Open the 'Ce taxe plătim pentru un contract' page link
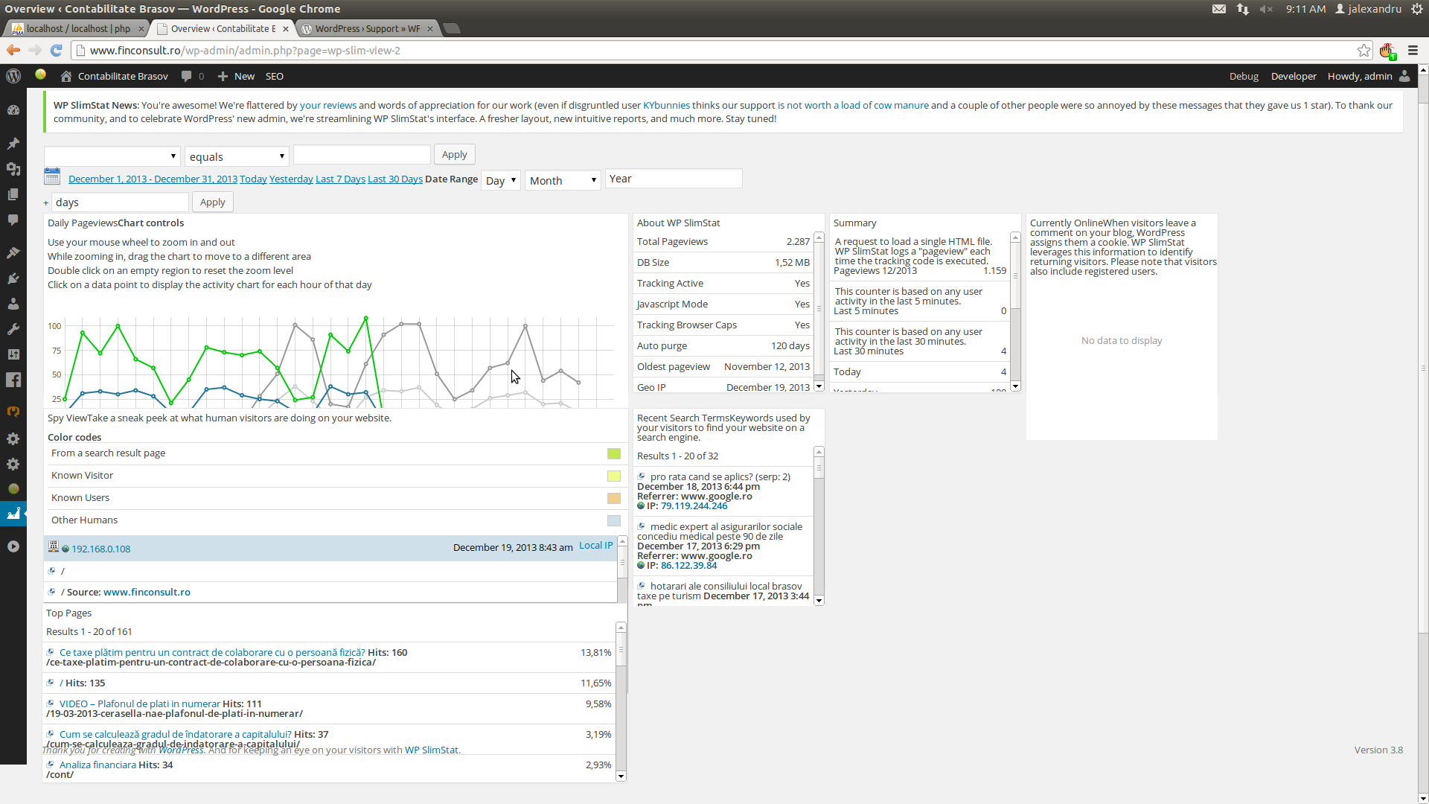Screen dimensions: 1429x804 coord(212,652)
